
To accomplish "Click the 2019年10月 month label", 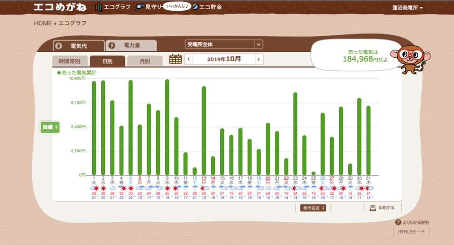I will (x=224, y=59).
